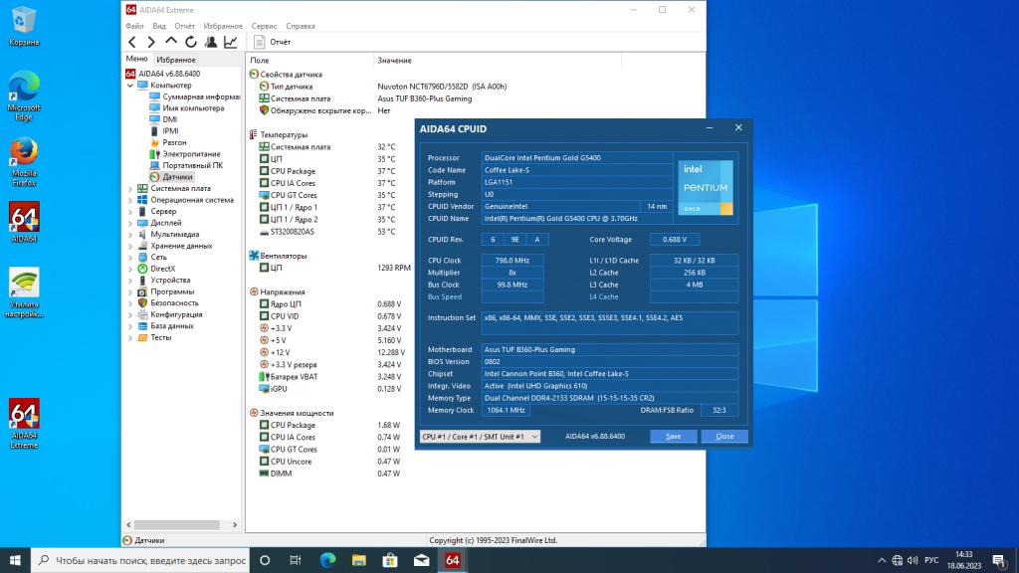Collapse the Компьютер tree node
The height and width of the screenshot is (573, 1019).
[x=130, y=86]
